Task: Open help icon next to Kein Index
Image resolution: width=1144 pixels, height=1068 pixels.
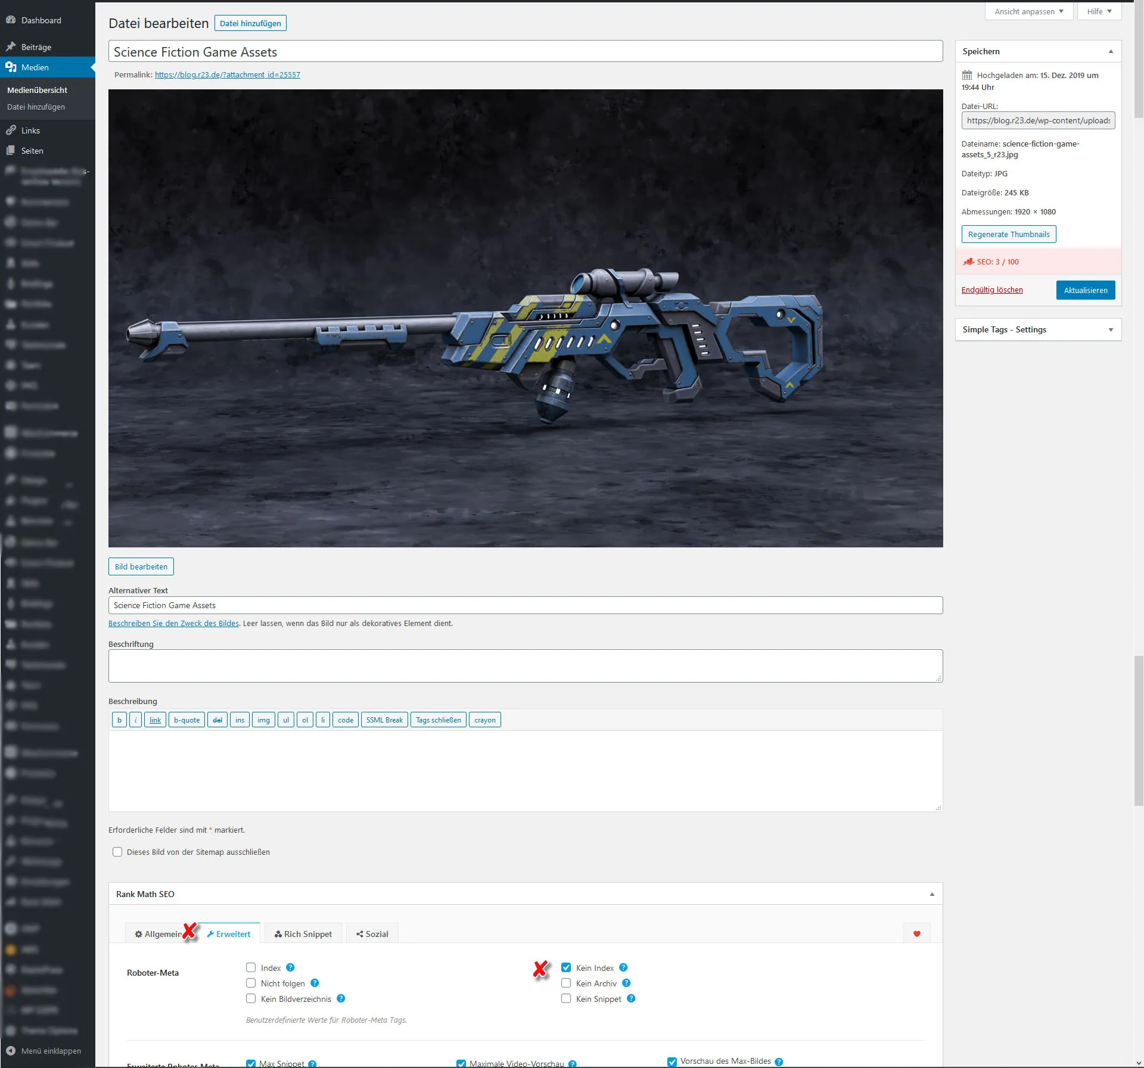Action: coord(623,967)
